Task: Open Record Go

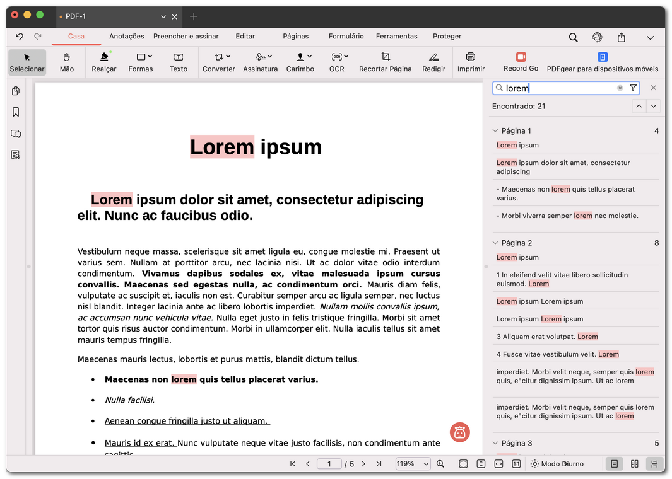Action: point(520,62)
